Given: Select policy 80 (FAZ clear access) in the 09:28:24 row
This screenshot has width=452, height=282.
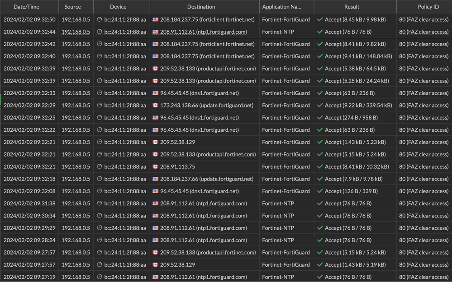Looking at the screenshot, I should click(x=424, y=240).
